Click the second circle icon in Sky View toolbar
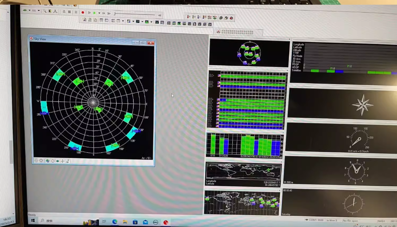This screenshot has height=227, width=397. 41,160
